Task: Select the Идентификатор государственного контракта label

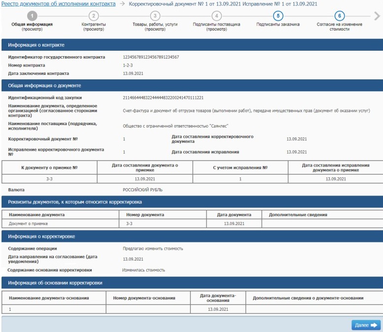Action: 56,57
